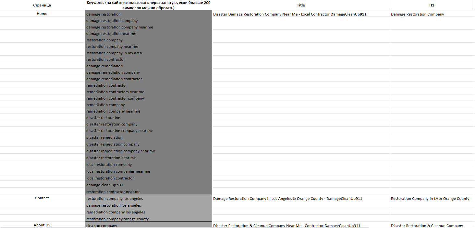Click keyword cell 'damage remediation'
The height and width of the screenshot is (228, 475).
149,66
